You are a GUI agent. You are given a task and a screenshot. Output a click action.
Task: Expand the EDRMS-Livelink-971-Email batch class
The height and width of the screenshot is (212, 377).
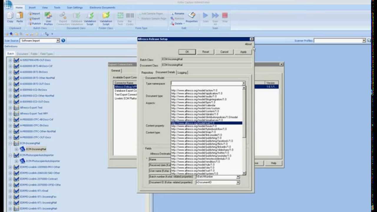pos(10,191)
